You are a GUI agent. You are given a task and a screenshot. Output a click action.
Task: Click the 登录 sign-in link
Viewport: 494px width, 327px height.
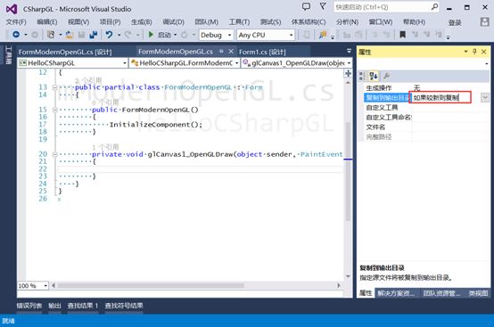pos(455,22)
